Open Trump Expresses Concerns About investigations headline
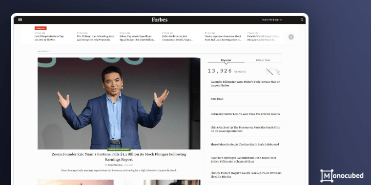Image resolution: width=371 pixels, height=185 pixels. [x=224, y=38]
